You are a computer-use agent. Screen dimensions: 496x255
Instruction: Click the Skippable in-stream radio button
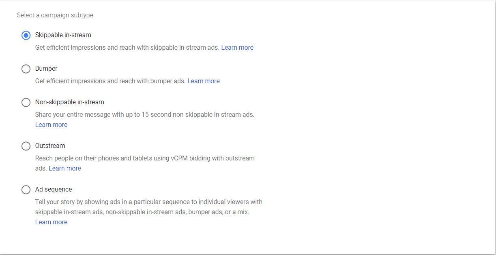26,35
